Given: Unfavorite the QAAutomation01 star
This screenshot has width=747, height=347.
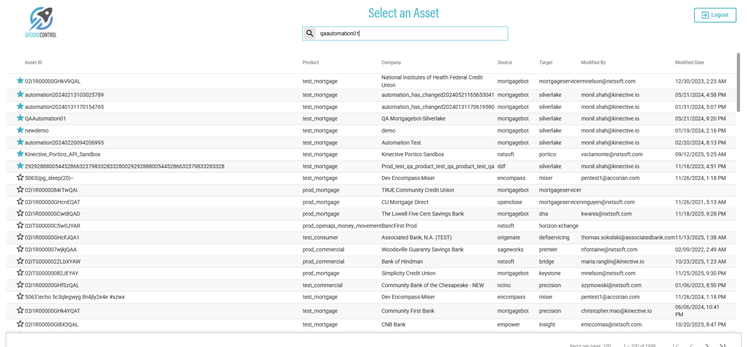Looking at the screenshot, I should 21,118.
